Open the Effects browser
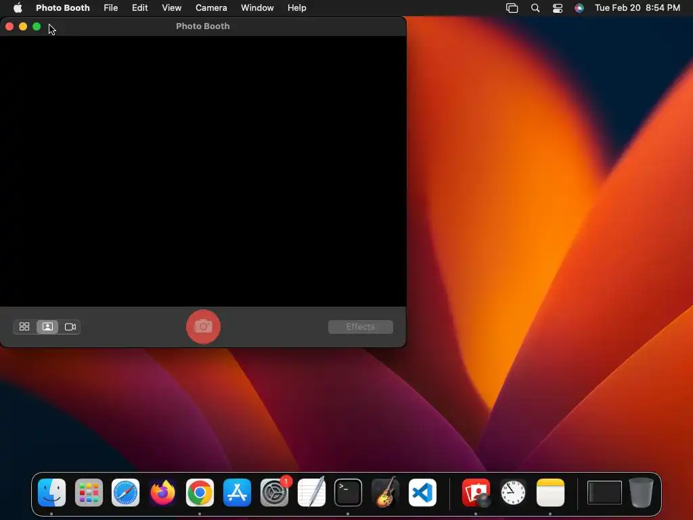This screenshot has width=693, height=520. coord(360,327)
